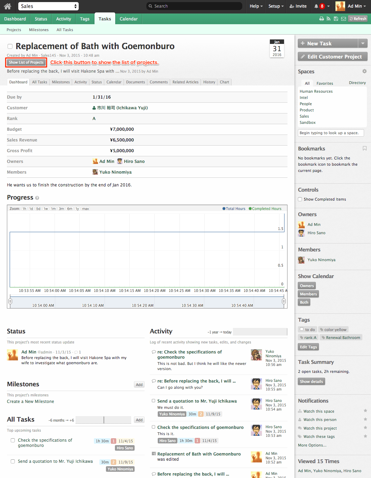The height and width of the screenshot is (478, 371).
Task: Click the Show List of Projects button
Action: coord(27,63)
